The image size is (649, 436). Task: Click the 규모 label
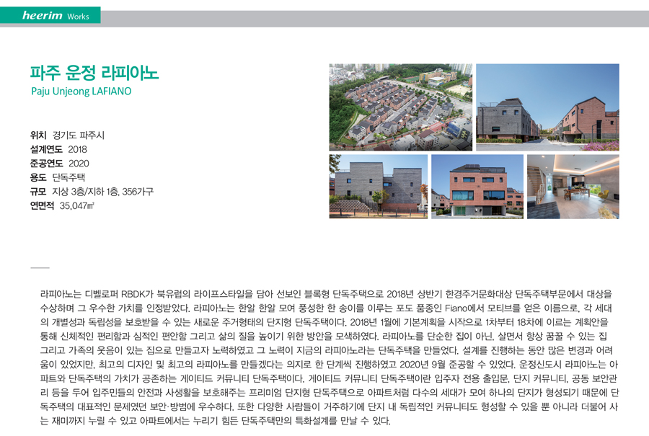point(38,192)
